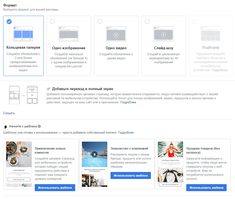Select the Одно изображение radio button
Image resolution: width=235 pixels, height=199 pixels.
pyautogui.click(x=52, y=21)
